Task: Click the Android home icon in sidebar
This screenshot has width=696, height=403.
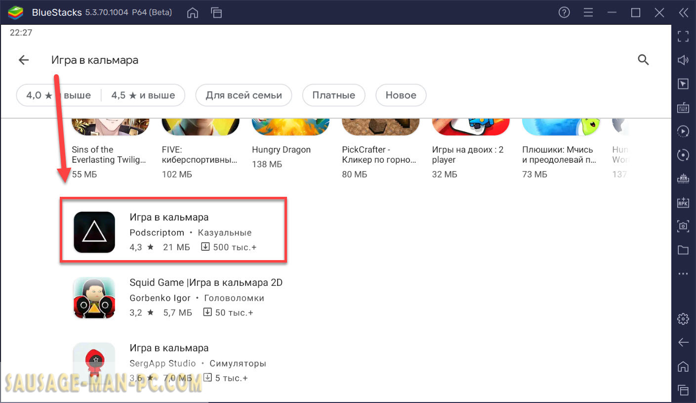Action: pos(683,366)
